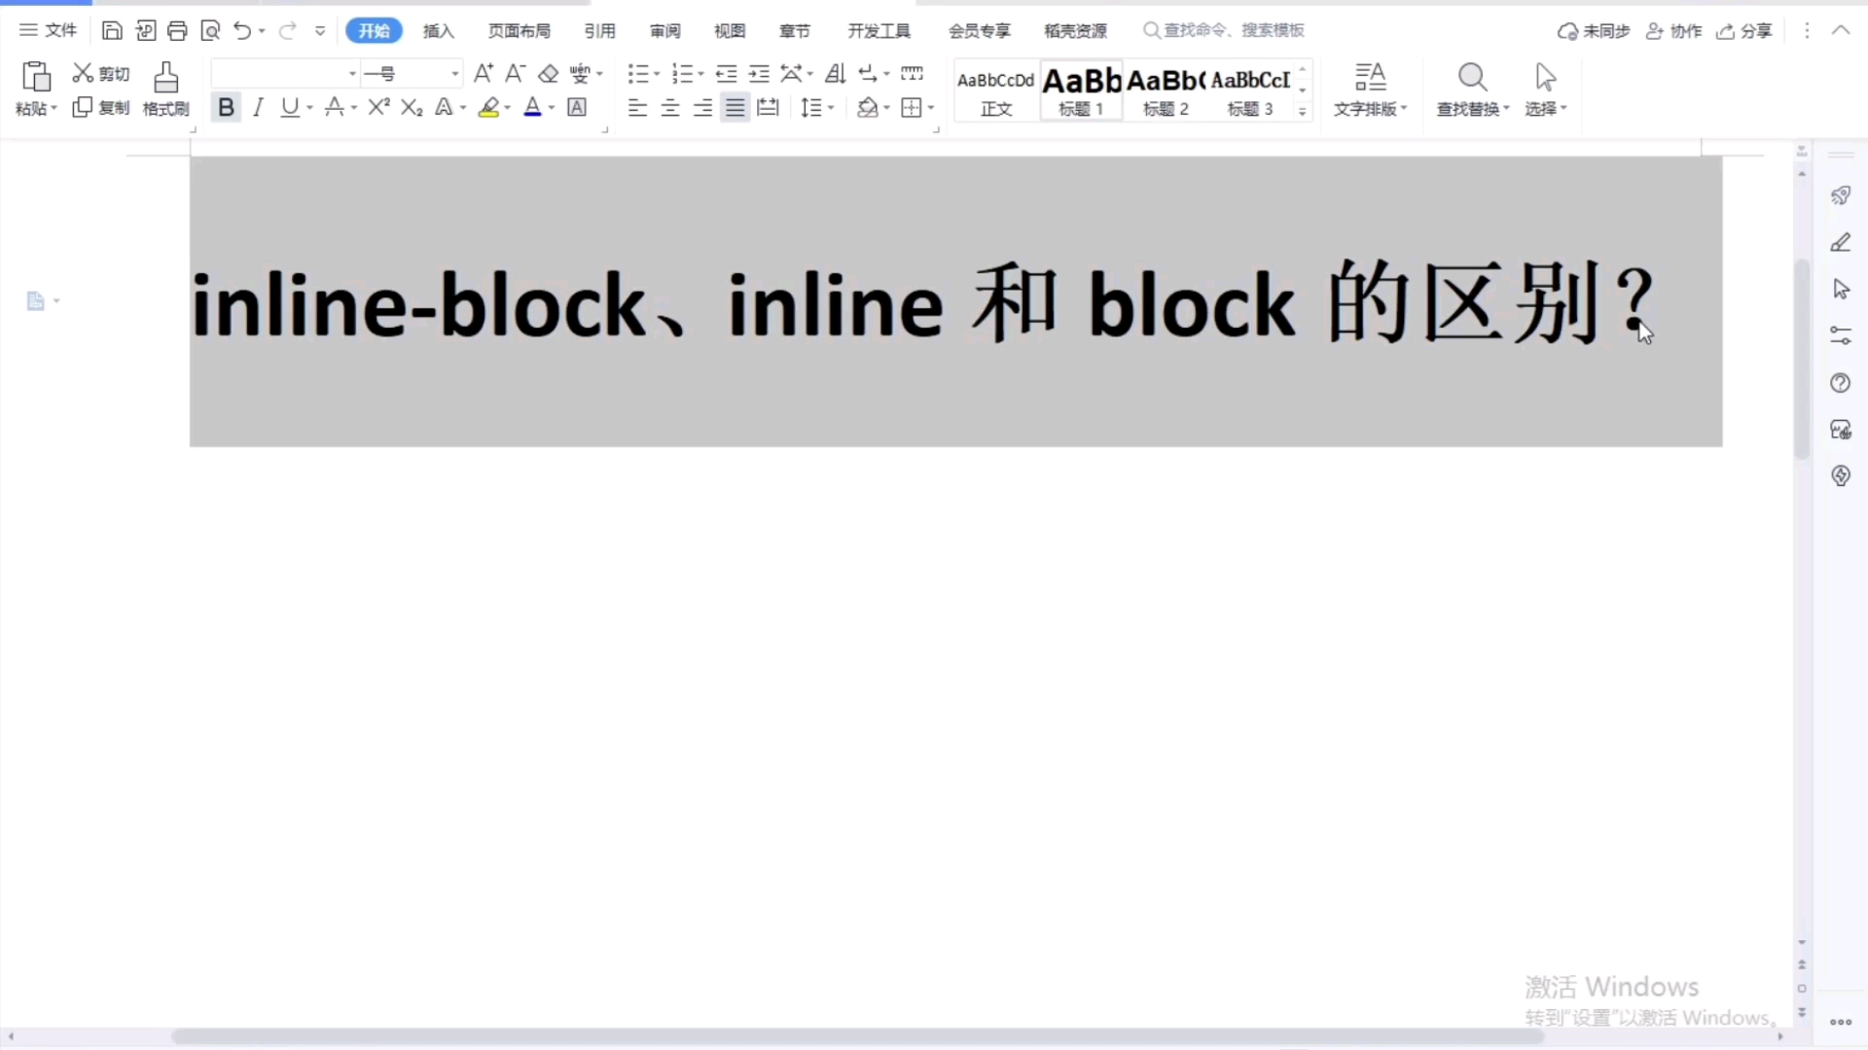
Task: Click the paragraph shading fill bucket
Action: point(867,107)
